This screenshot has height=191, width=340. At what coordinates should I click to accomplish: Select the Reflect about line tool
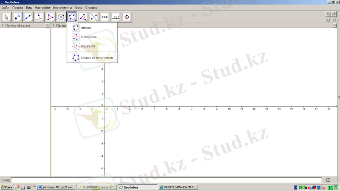click(94, 17)
